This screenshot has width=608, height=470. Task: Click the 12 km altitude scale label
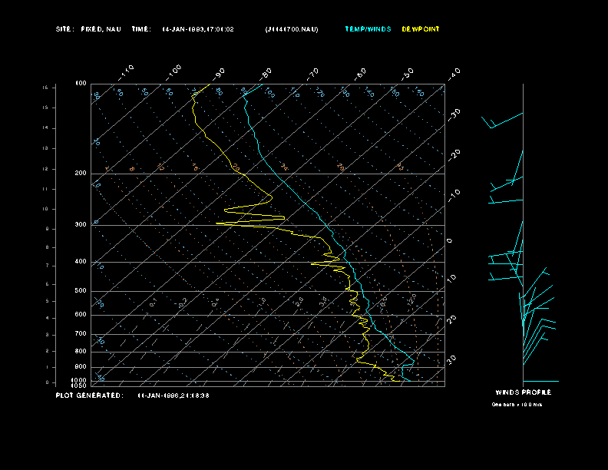pyautogui.click(x=45, y=169)
